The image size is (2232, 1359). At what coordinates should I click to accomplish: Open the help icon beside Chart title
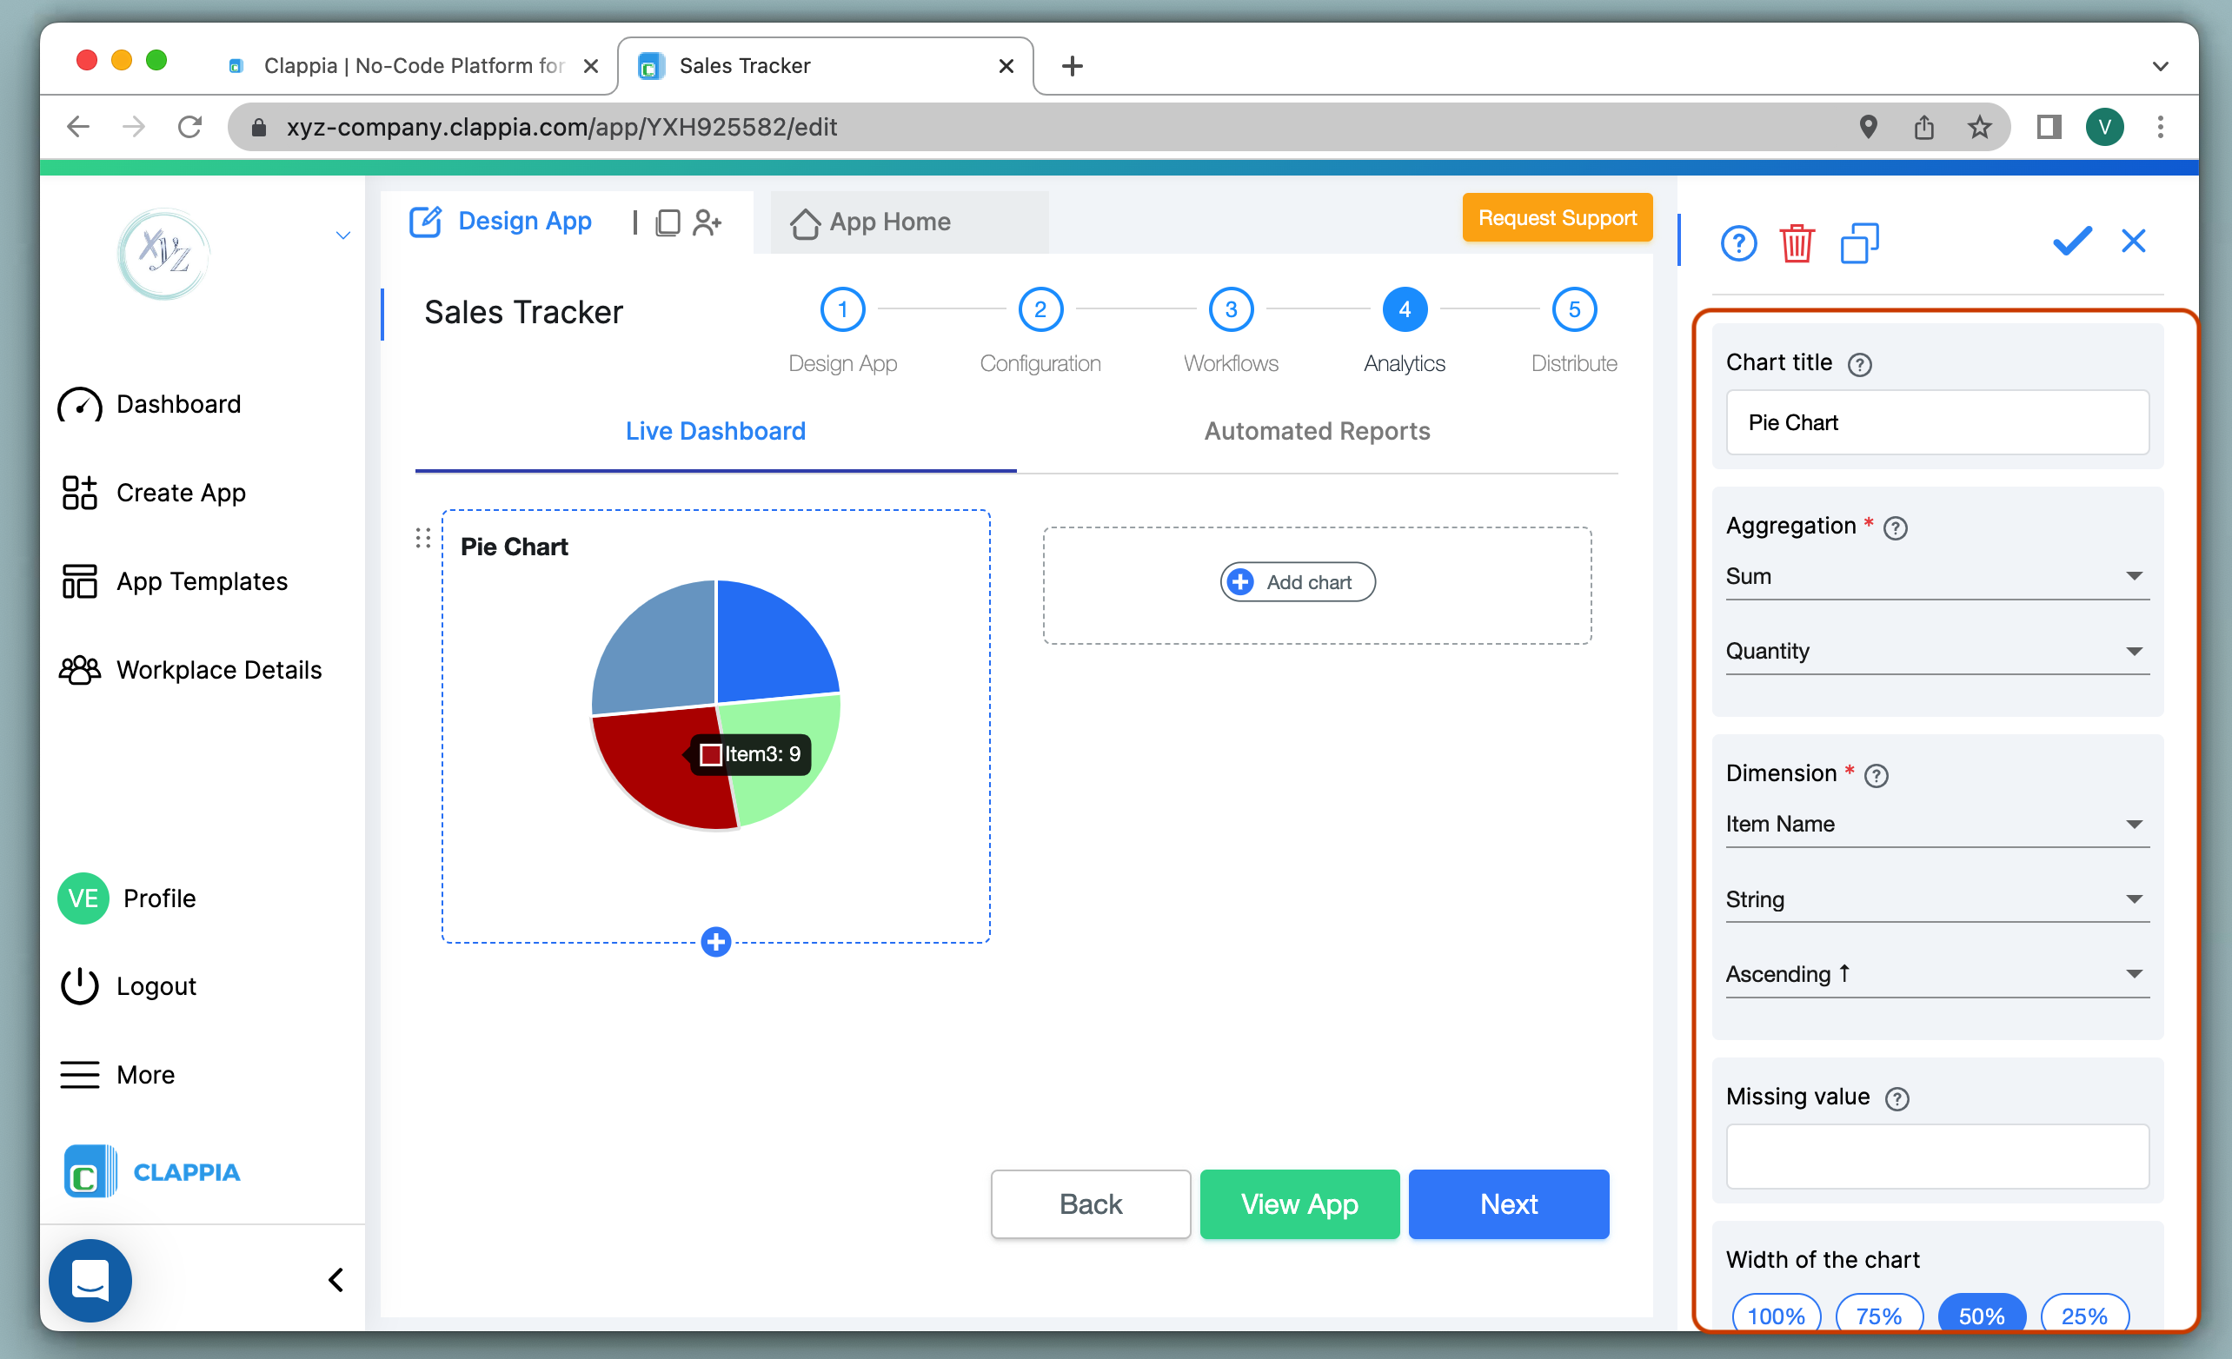click(x=1861, y=365)
